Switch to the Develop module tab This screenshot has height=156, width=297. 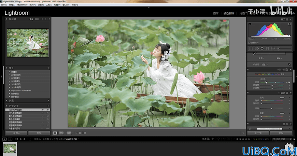[229, 13]
